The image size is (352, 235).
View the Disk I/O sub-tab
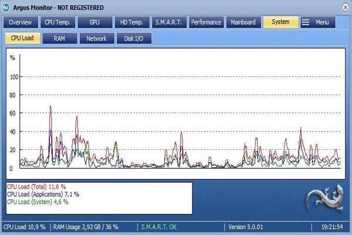tap(133, 38)
